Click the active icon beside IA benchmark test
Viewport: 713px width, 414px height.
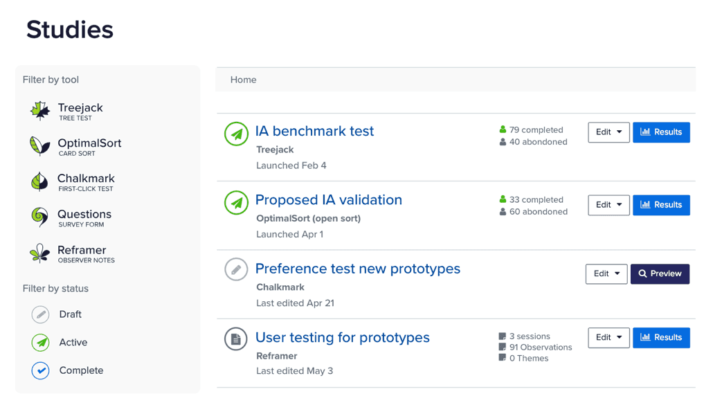coord(237,134)
